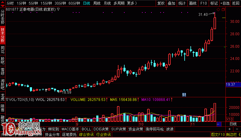Select the 涨停回马枪 indicator tab
The width and height of the screenshot is (241, 138).
[154, 129]
